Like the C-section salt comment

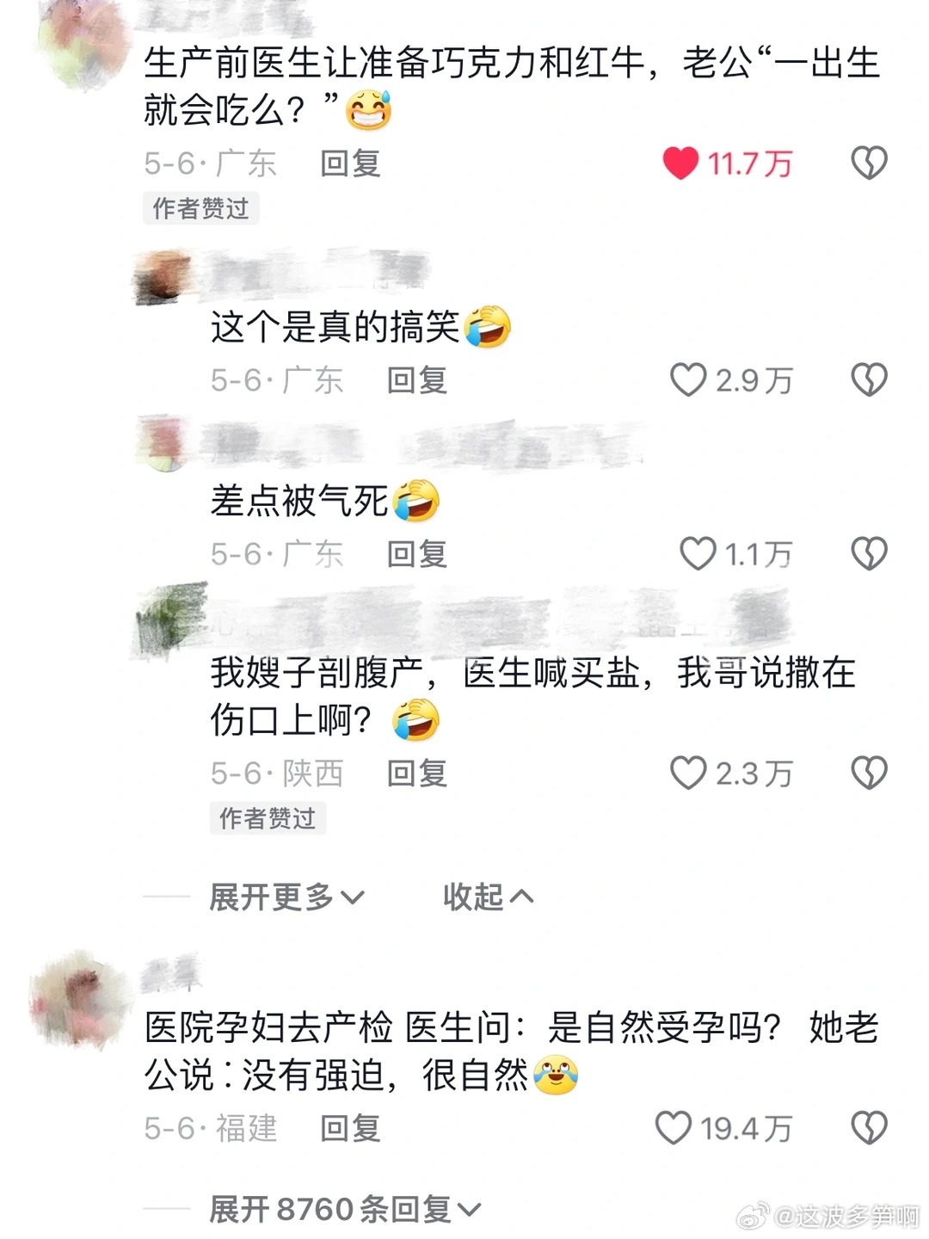pyautogui.click(x=688, y=773)
